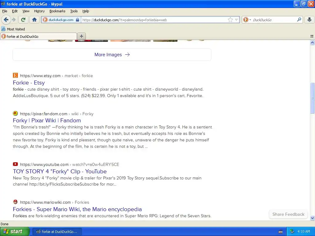Click the scrollbar down arrow
This screenshot has width=315, height=236.
[x=312, y=218]
